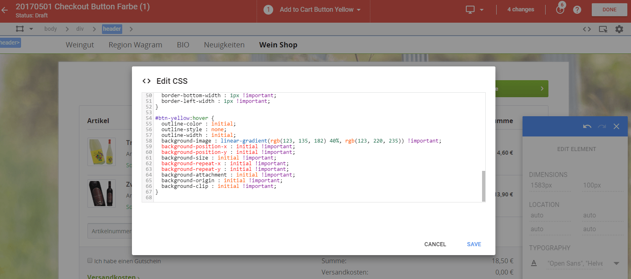Click the back arrow beside experiment title
The width and height of the screenshot is (631, 279).
tap(4, 10)
